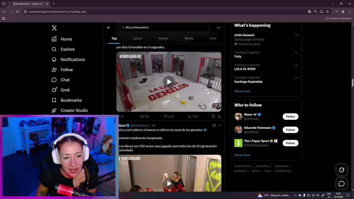Viewport: 354px width, 199px height.
Task: Show hidden system tray icons
Action: tap(295, 195)
